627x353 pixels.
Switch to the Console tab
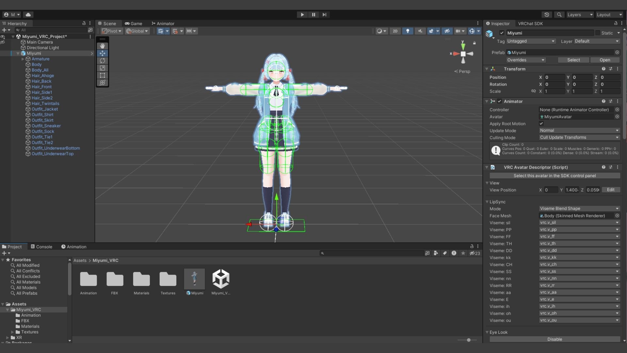coord(41,247)
